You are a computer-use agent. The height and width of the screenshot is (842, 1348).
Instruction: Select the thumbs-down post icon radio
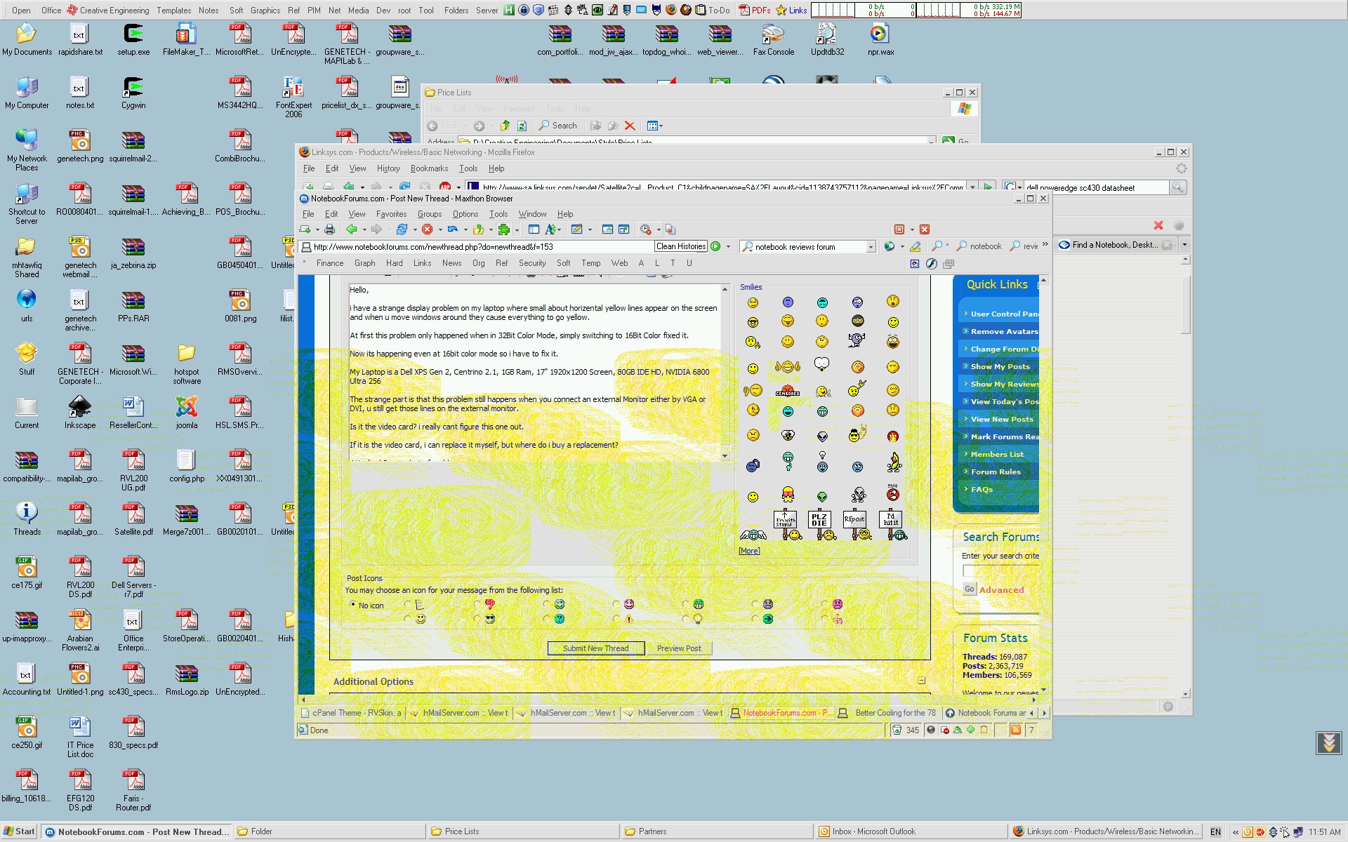(478, 604)
